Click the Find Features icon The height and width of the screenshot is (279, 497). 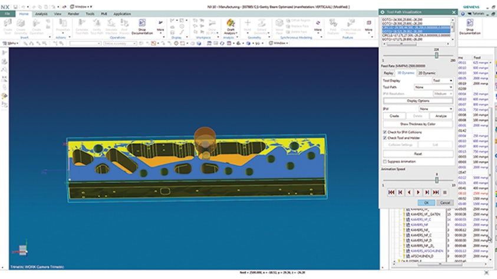tap(333, 27)
